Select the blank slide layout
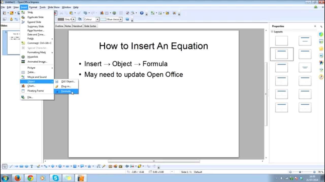The image size is (325, 182). [282, 41]
